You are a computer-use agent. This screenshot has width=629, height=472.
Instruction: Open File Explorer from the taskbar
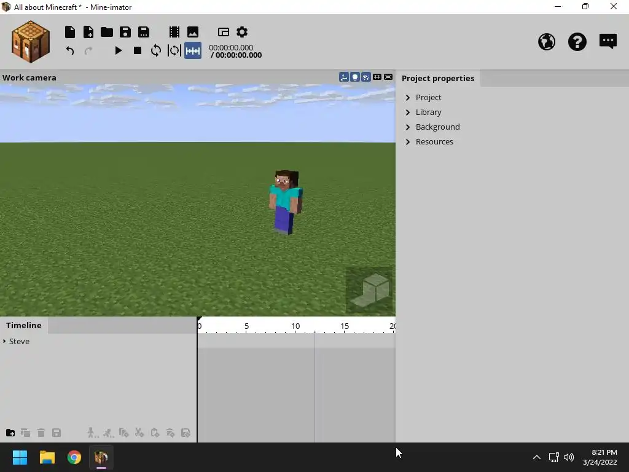click(x=47, y=457)
